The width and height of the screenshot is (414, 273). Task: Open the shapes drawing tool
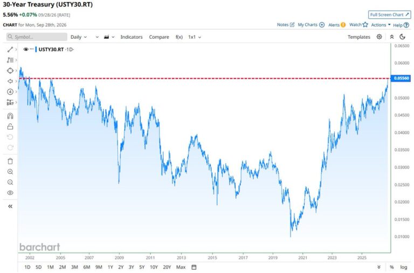[10, 71]
